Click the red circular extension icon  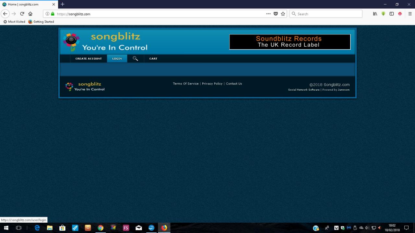[400, 14]
